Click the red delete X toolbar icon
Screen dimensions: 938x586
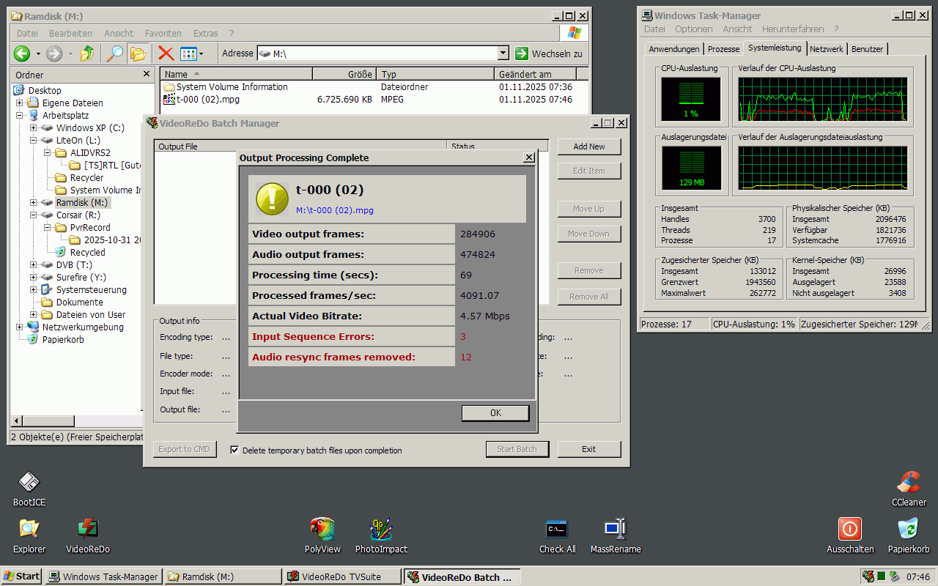[x=164, y=53]
